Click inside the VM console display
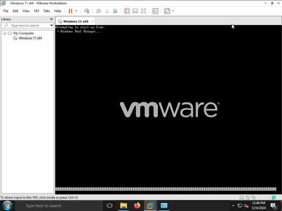The image size is (282, 211). [168, 109]
